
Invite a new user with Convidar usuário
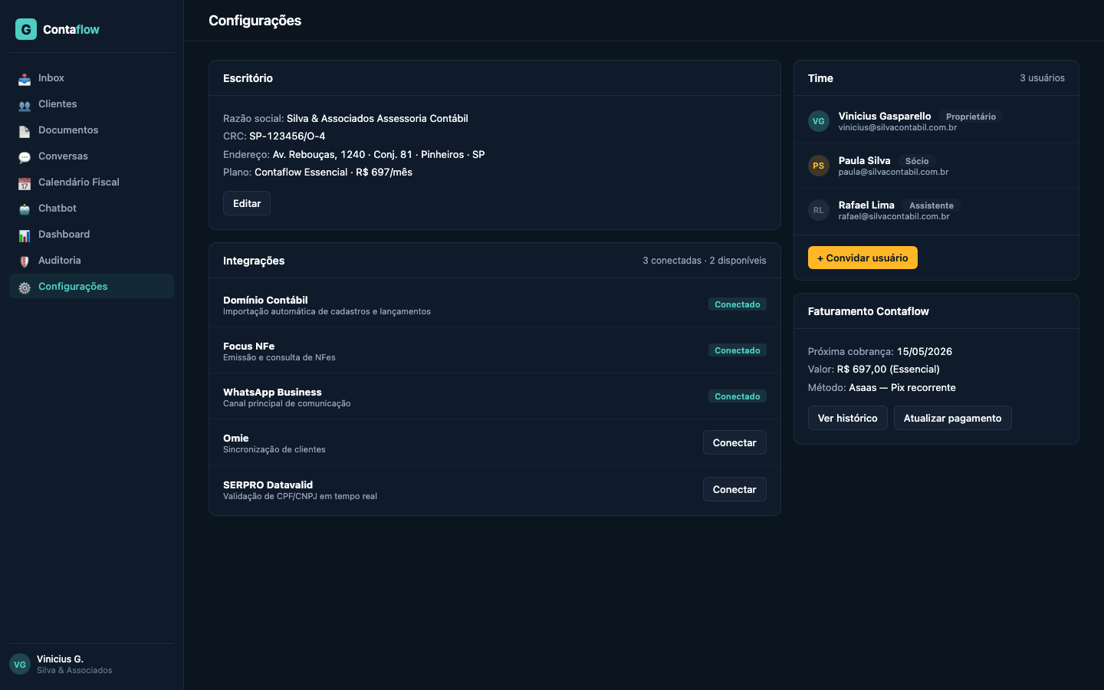(x=862, y=258)
